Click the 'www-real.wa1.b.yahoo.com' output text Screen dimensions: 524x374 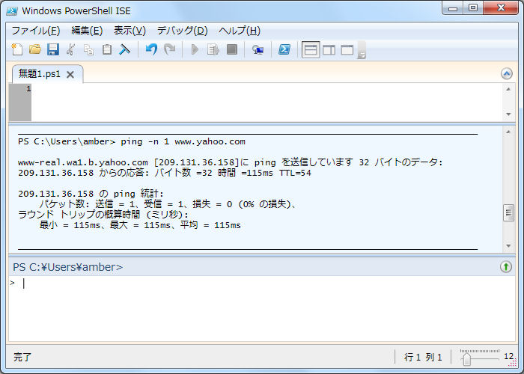pos(83,162)
